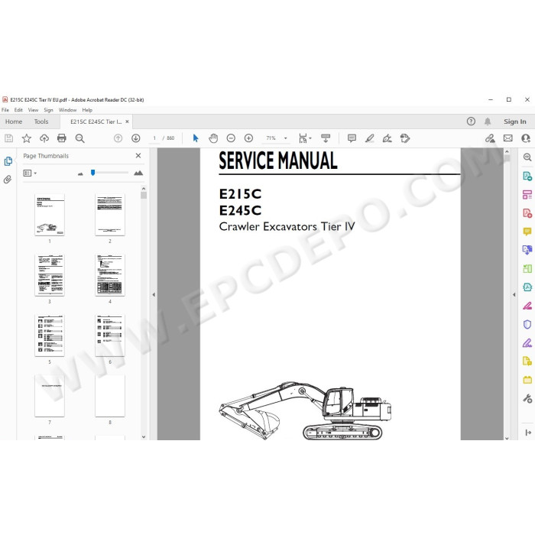
Task: Open the Sign menu
Action: click(x=48, y=110)
